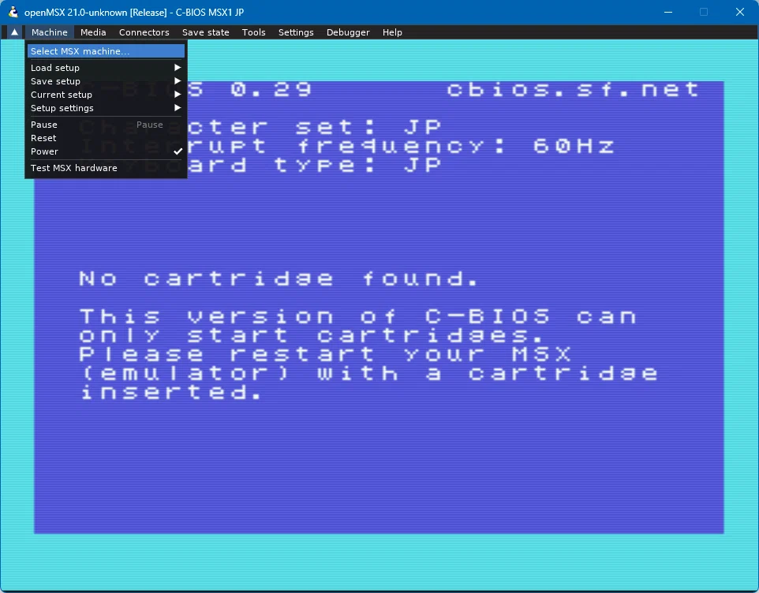Viewport: 759px width, 593px height.
Task: Collapse the menu bar with the triangle icon
Action: pyautogui.click(x=14, y=32)
